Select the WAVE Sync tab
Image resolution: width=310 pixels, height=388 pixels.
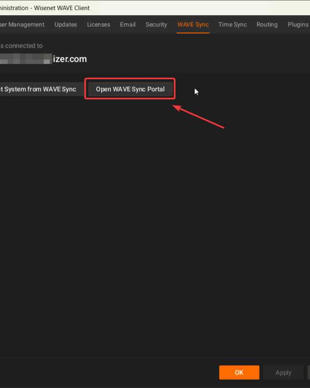click(193, 24)
